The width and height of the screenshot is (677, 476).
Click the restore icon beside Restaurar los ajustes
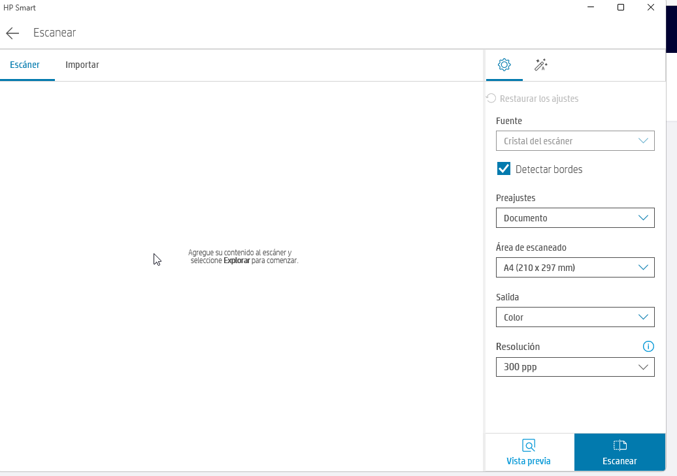click(491, 99)
